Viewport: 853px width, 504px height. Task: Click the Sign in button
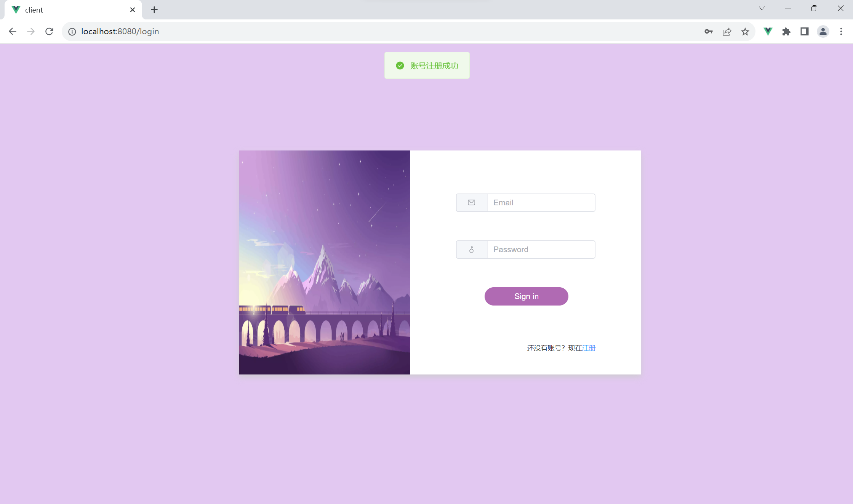click(x=526, y=296)
